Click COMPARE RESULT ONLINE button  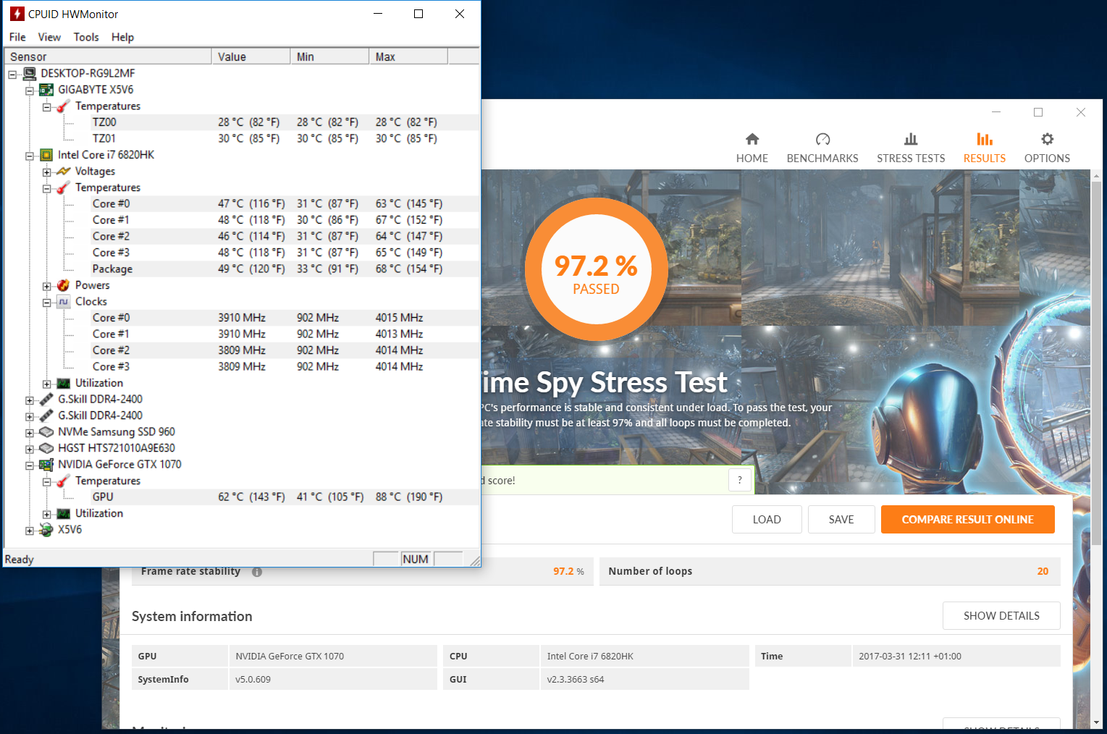pyautogui.click(x=967, y=519)
